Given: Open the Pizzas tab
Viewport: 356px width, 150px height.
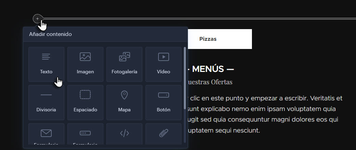Looking at the screenshot, I should click(x=208, y=39).
